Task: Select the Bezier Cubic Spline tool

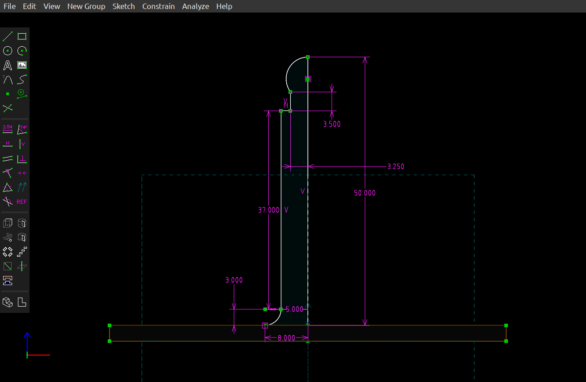Action: click(22, 79)
